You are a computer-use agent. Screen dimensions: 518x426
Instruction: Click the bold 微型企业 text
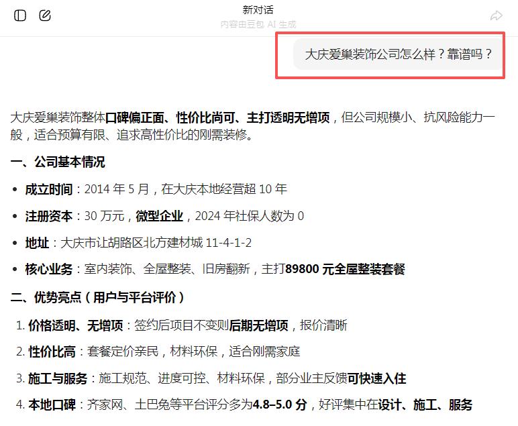pyautogui.click(x=160, y=216)
